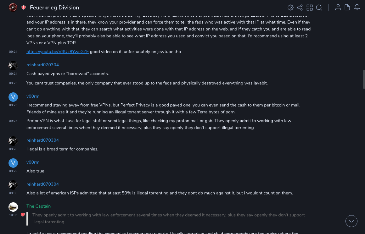
Task: Click v00rm's username above the 09:26 message
Action: tap(33, 96)
